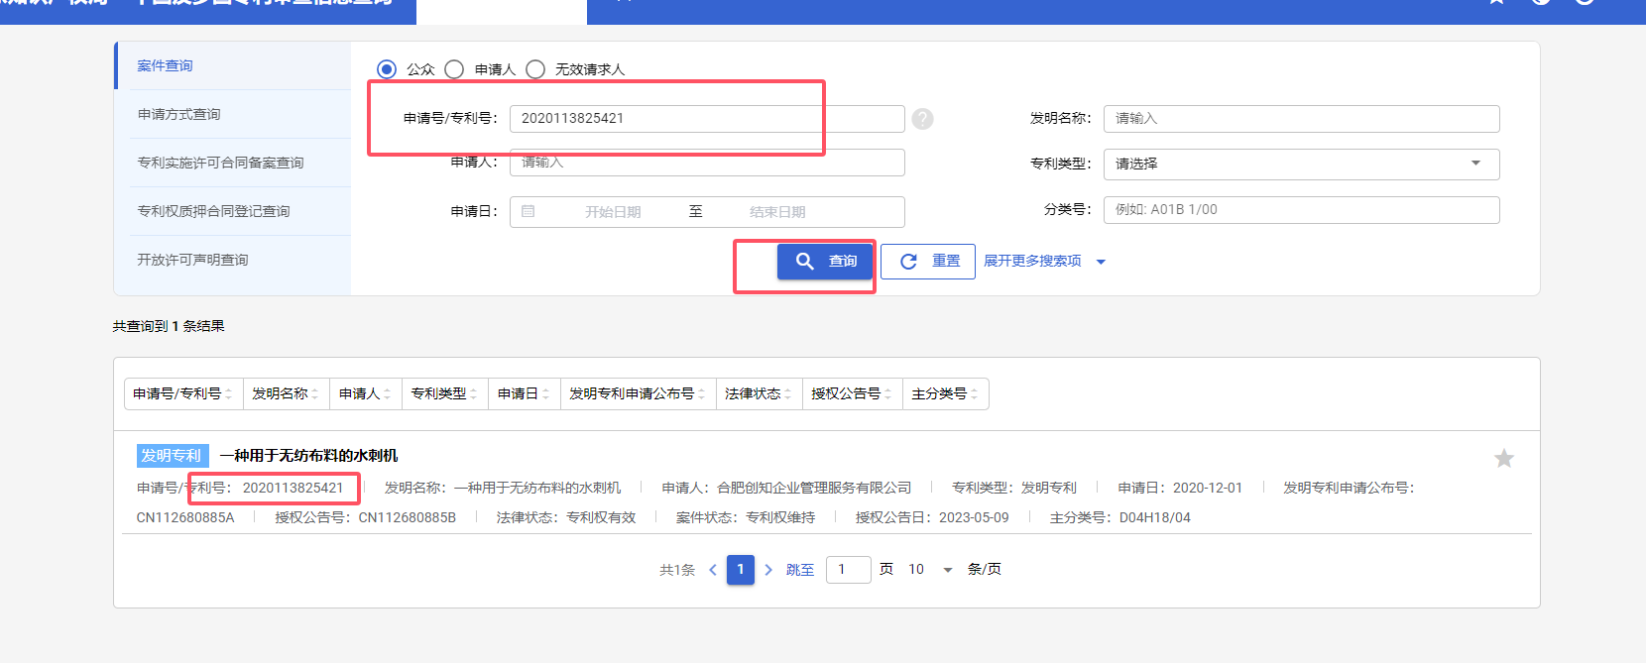Viewport: 1646px width, 663px height.
Task: Expand 展开更多搜索项 search options
Action: 1043,262
